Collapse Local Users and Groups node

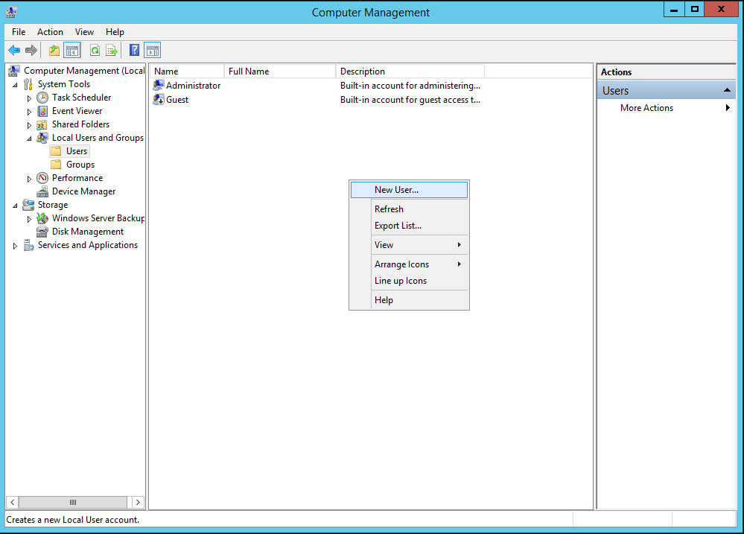tap(30, 138)
